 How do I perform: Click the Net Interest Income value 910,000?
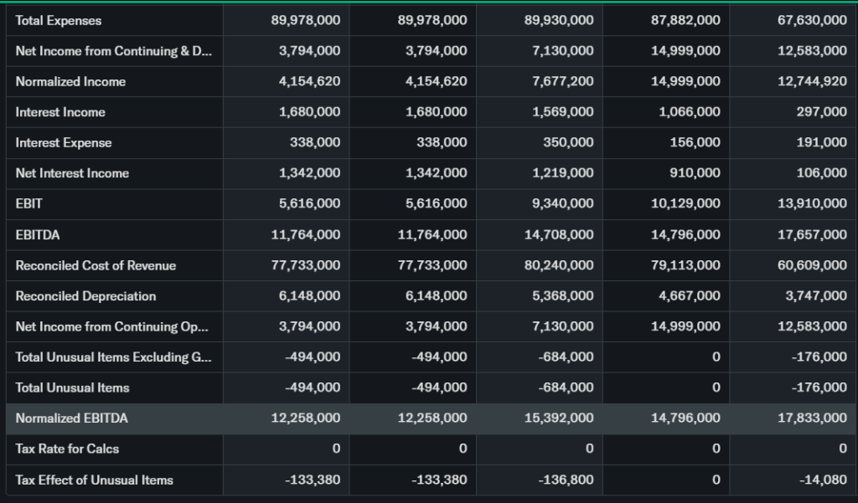[x=695, y=173]
